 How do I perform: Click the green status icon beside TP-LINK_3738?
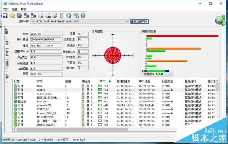[x=16, y=117]
